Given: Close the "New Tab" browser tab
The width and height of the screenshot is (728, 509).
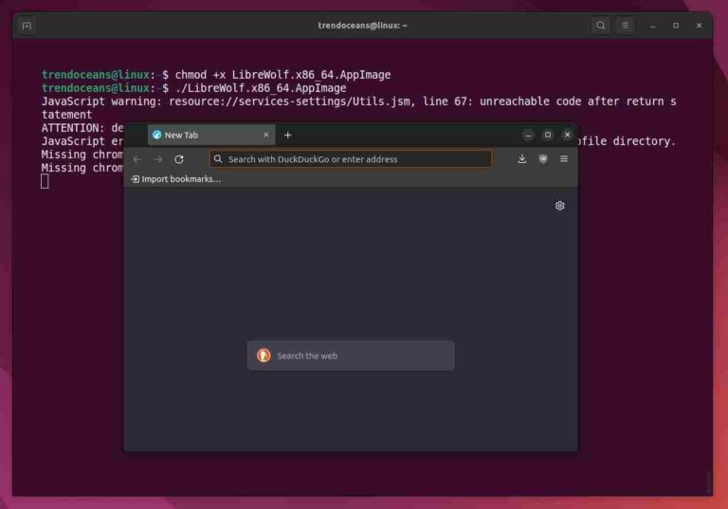Looking at the screenshot, I should (266, 135).
